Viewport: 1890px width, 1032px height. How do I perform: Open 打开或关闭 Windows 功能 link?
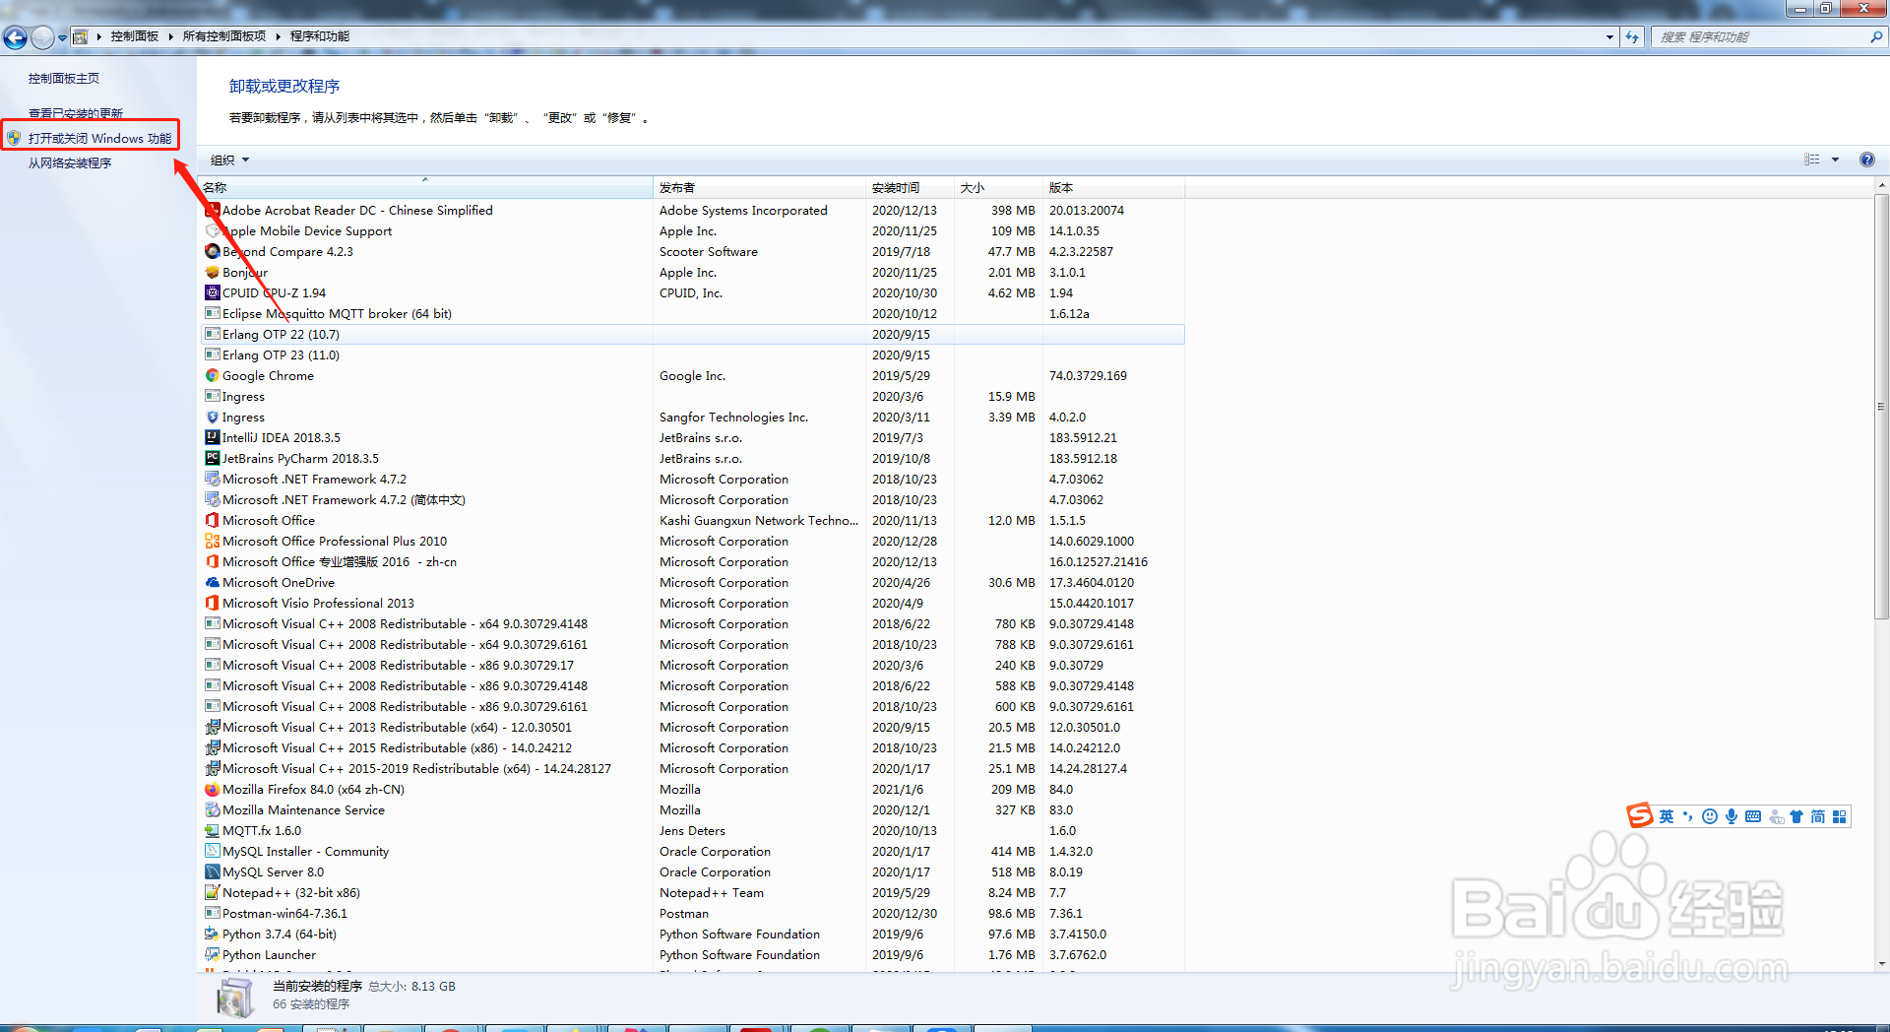tap(99, 138)
